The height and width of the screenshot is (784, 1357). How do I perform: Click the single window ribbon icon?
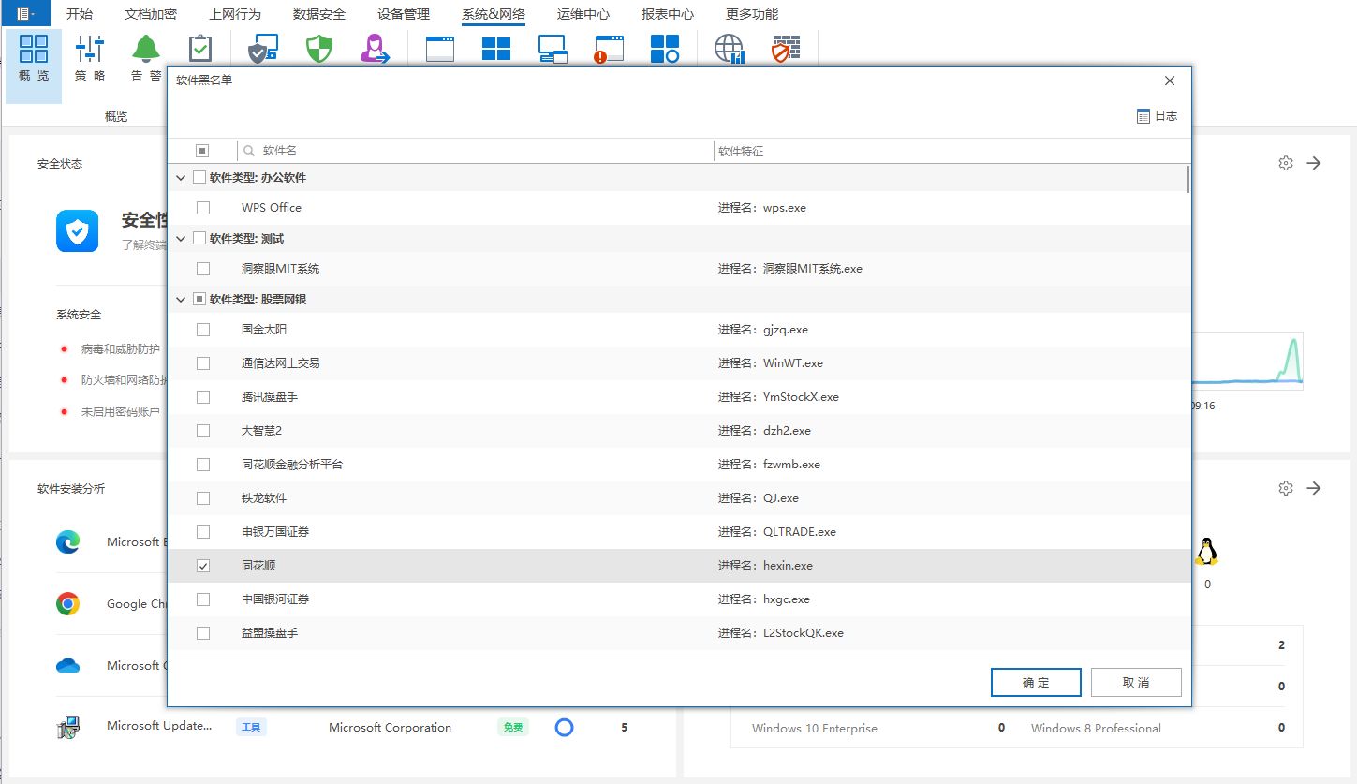(440, 49)
